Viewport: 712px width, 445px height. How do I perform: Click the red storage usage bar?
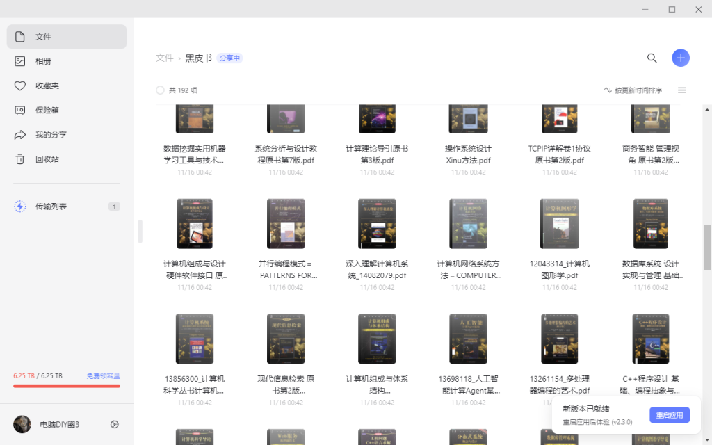point(67,387)
